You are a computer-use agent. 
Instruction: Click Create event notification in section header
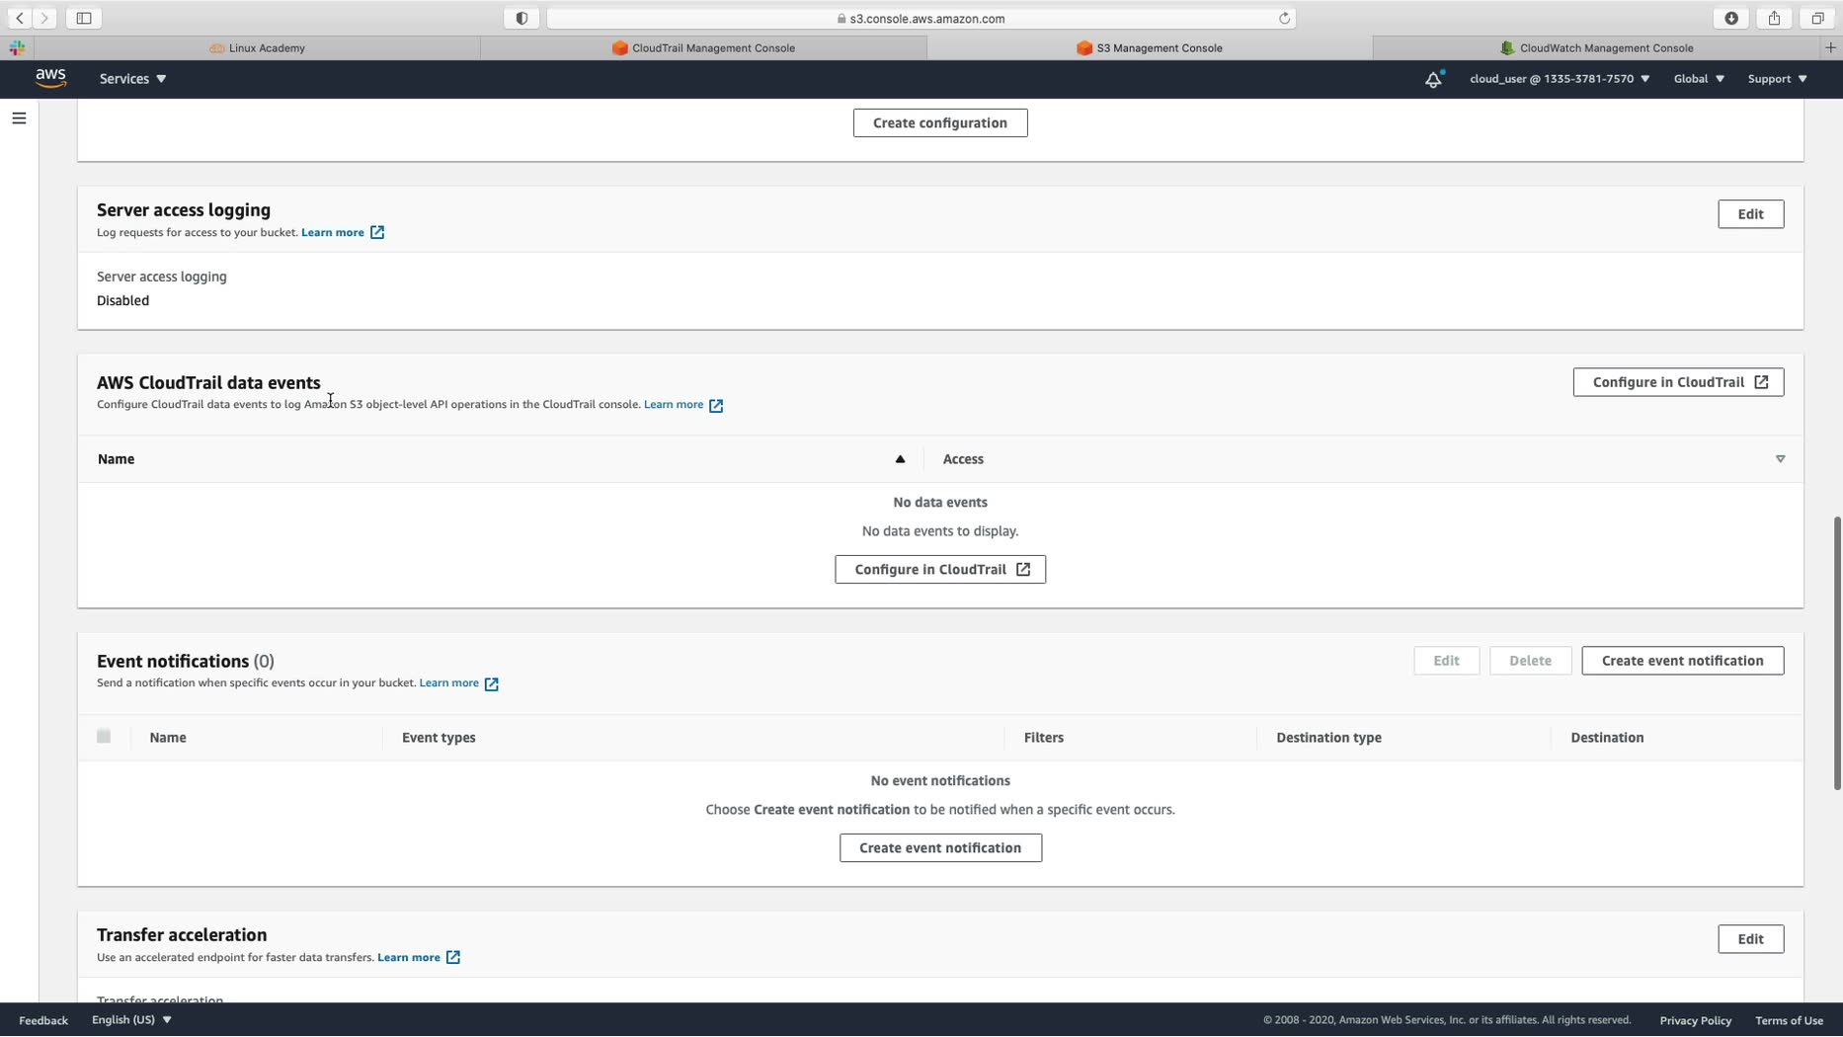(1682, 661)
